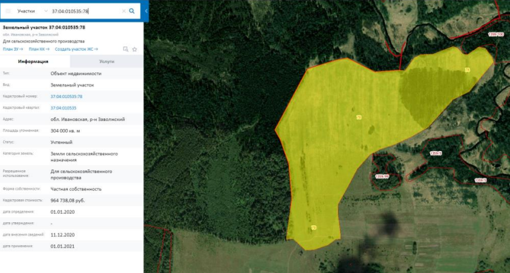Click the dropdown chevron next to Участки

click(46, 11)
